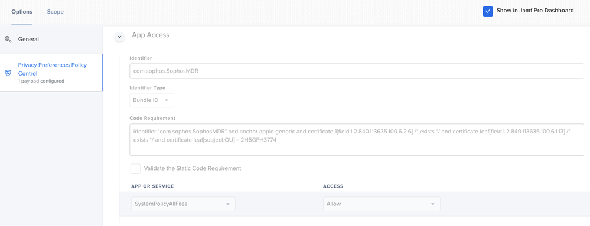Click the Validate the Static Code Requirement label

point(193,168)
